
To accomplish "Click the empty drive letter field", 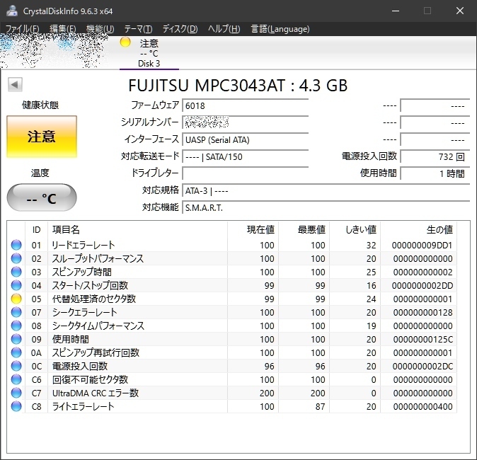I will click(x=245, y=173).
